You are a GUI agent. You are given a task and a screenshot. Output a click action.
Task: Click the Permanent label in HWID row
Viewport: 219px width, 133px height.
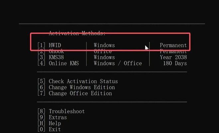(x=173, y=45)
